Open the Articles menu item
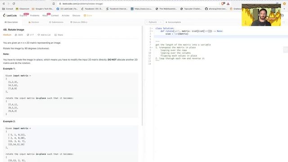The image size is (288, 162). coord(66,16)
